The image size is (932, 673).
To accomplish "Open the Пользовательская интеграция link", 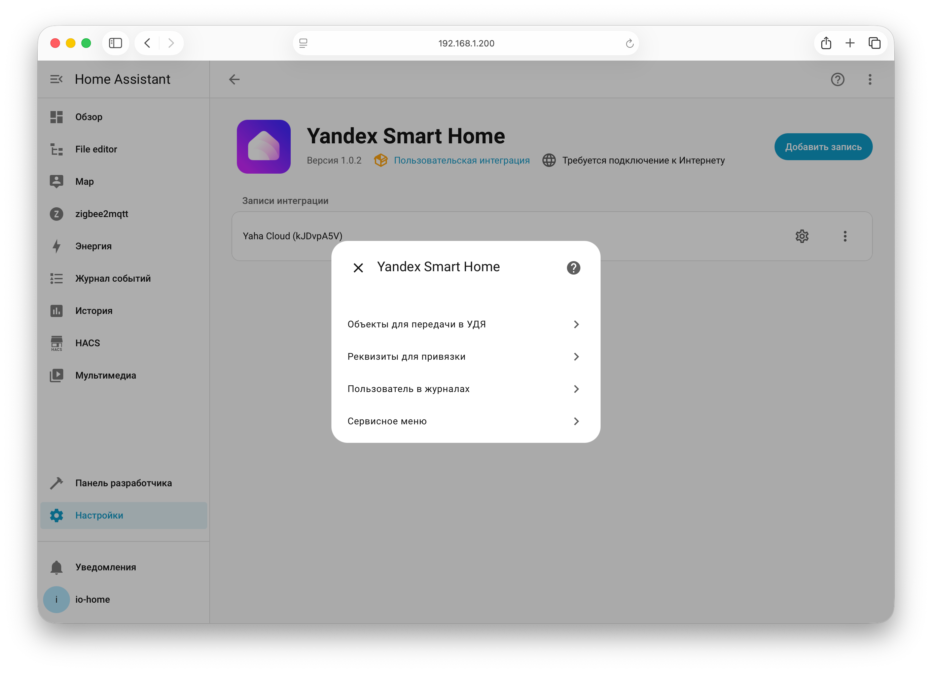I will (462, 161).
